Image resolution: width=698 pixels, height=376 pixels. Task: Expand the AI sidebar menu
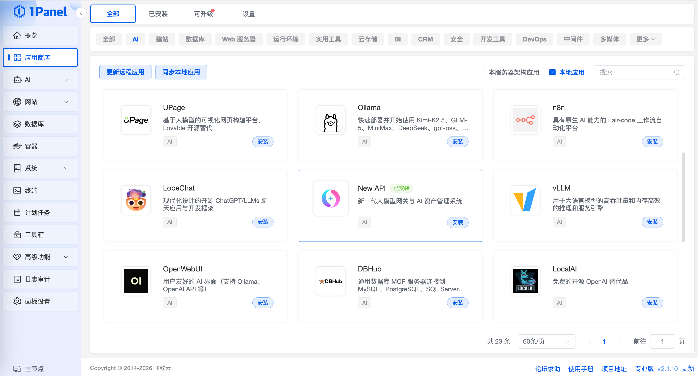40,80
